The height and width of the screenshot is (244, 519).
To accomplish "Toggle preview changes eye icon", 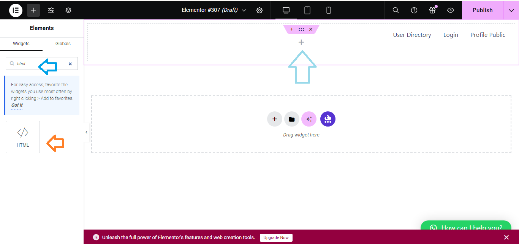I will pos(451,10).
